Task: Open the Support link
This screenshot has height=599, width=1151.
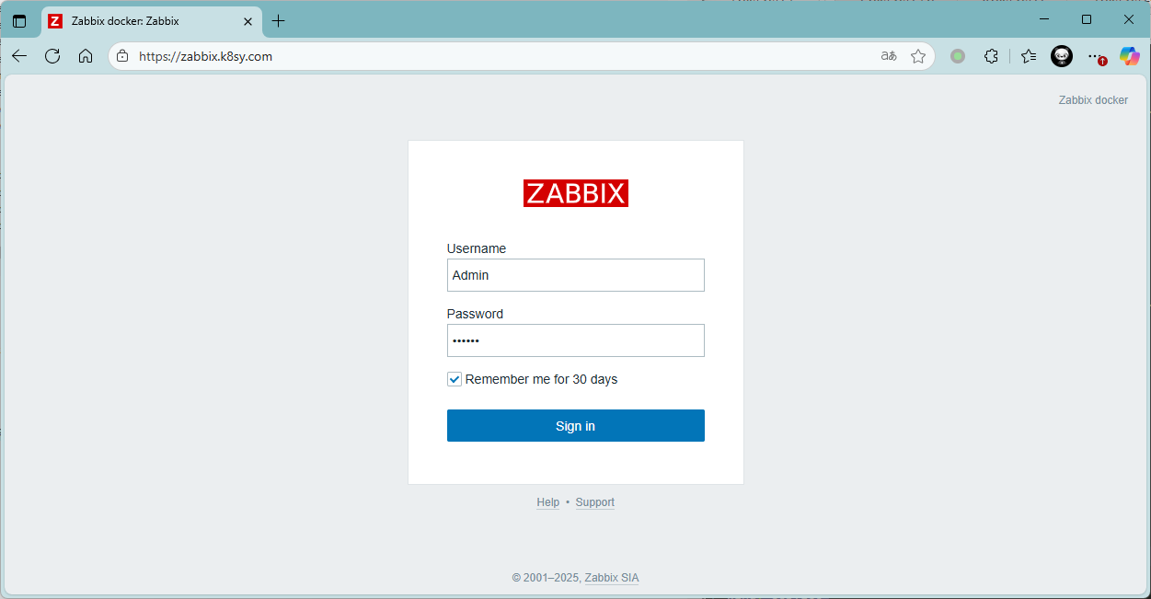Action: coord(594,502)
